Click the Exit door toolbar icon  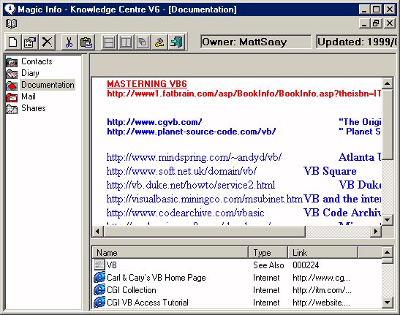coord(176,42)
